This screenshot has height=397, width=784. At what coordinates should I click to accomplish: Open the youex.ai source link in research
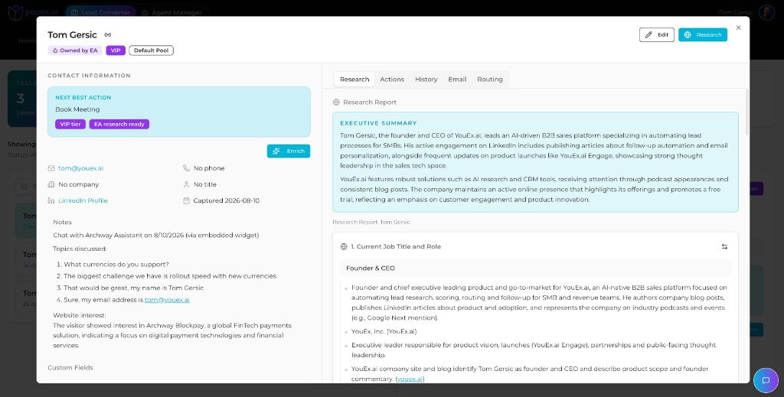tap(410, 379)
